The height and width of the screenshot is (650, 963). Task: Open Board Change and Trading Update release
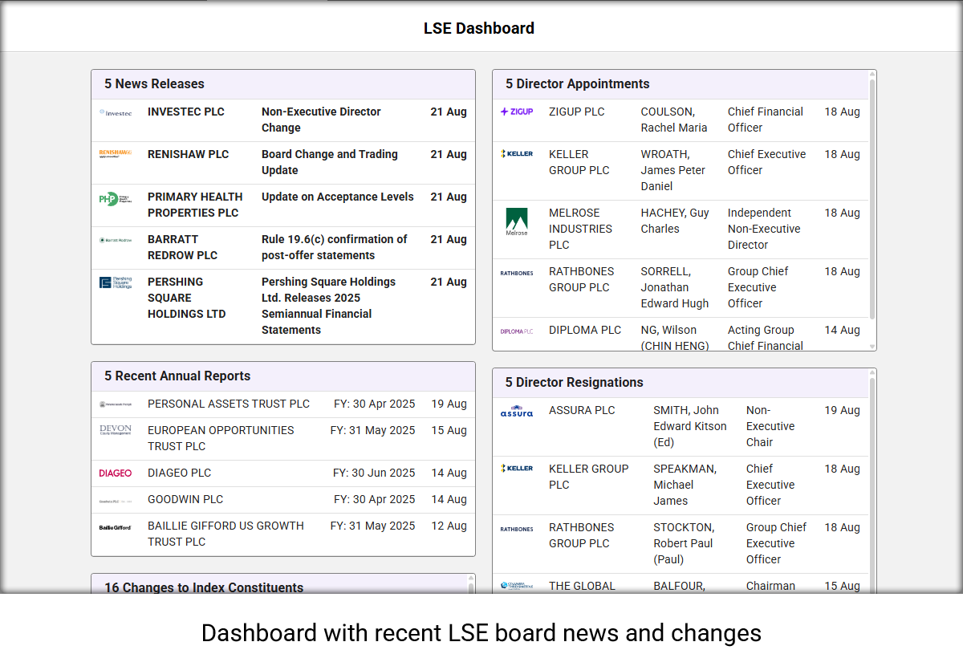pos(283,163)
